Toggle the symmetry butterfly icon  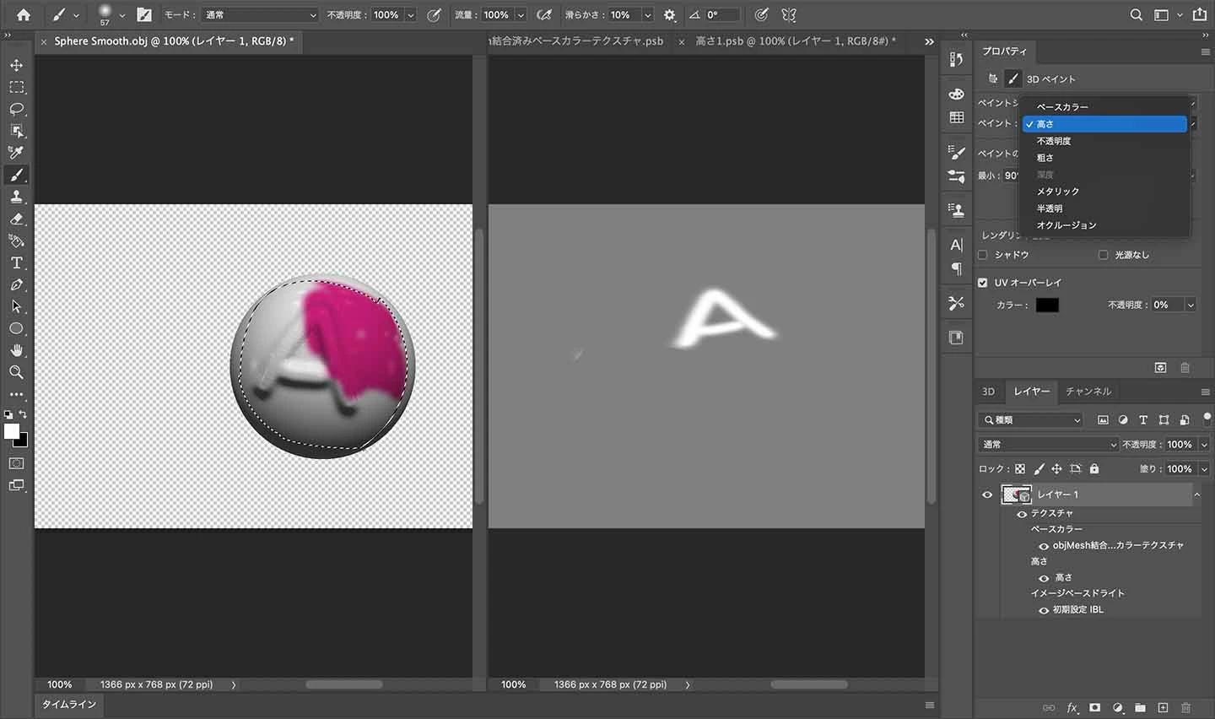tap(789, 14)
